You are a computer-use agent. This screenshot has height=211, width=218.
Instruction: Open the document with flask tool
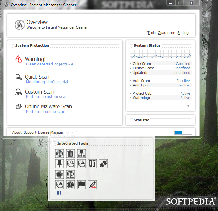click(x=81, y=164)
